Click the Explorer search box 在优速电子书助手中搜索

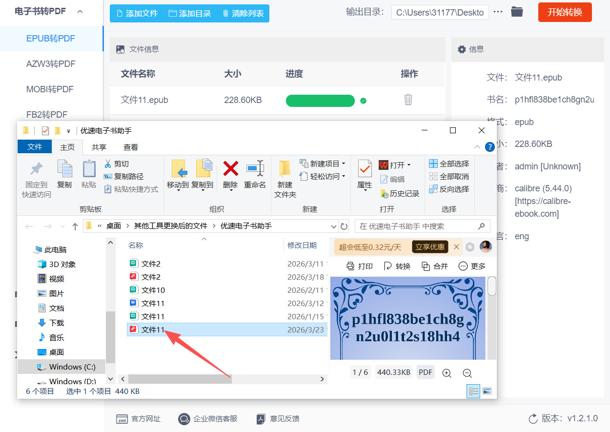click(422, 226)
